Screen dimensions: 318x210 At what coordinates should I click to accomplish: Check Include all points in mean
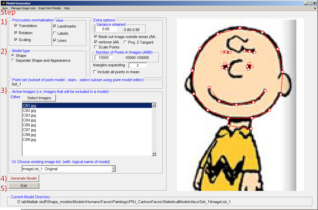point(95,72)
